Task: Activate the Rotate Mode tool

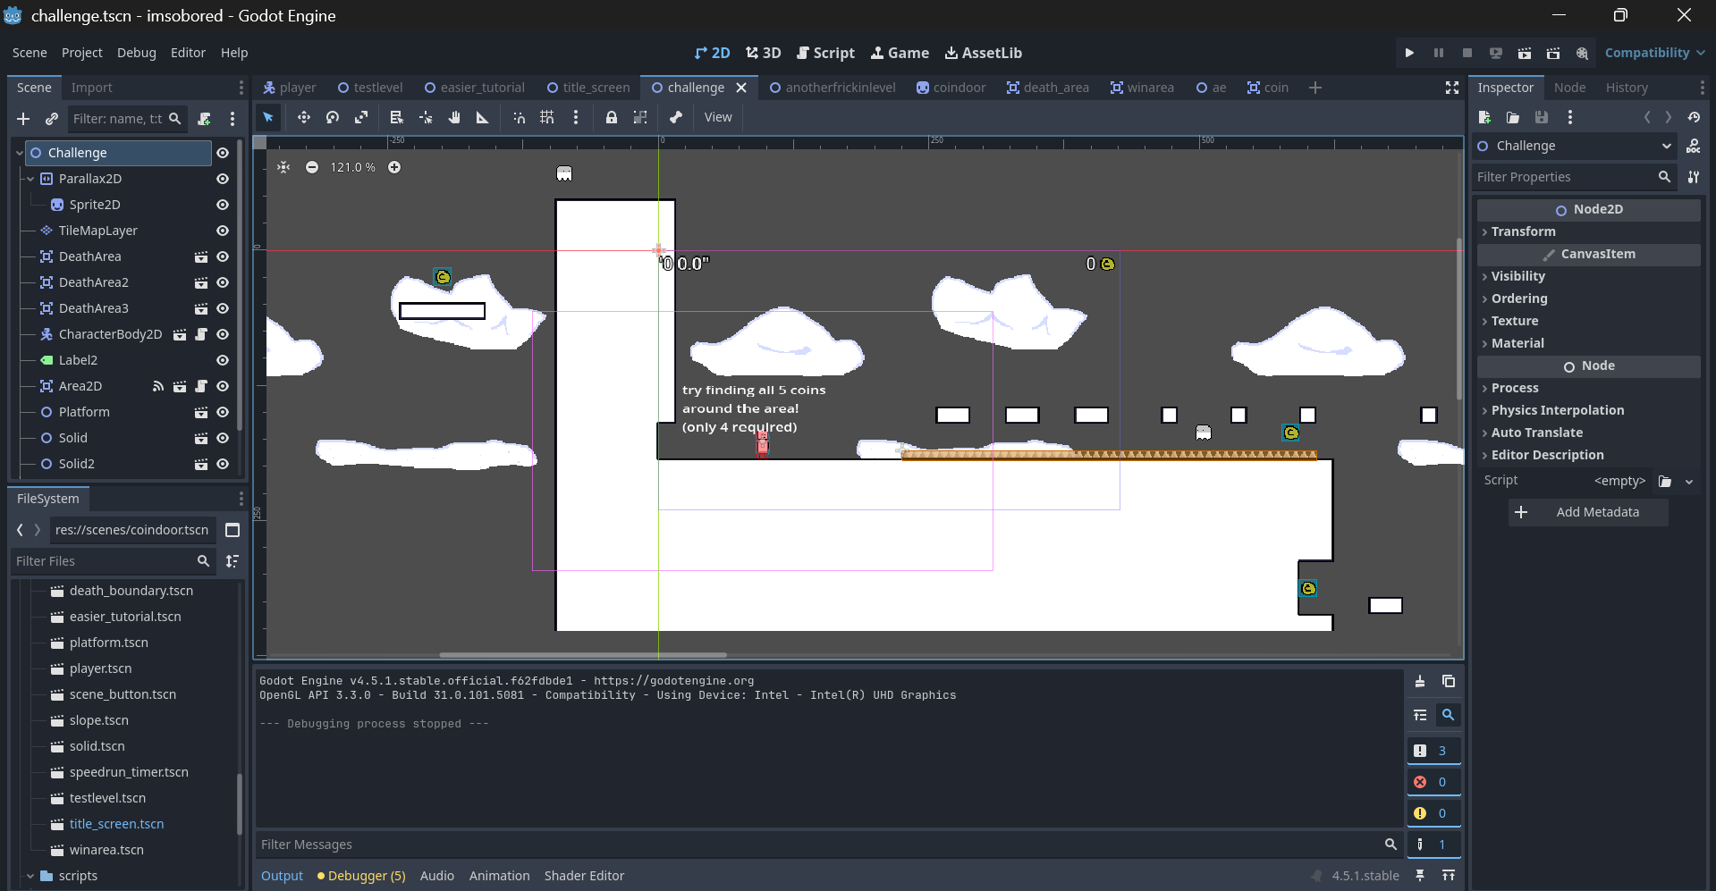Action: (x=333, y=117)
